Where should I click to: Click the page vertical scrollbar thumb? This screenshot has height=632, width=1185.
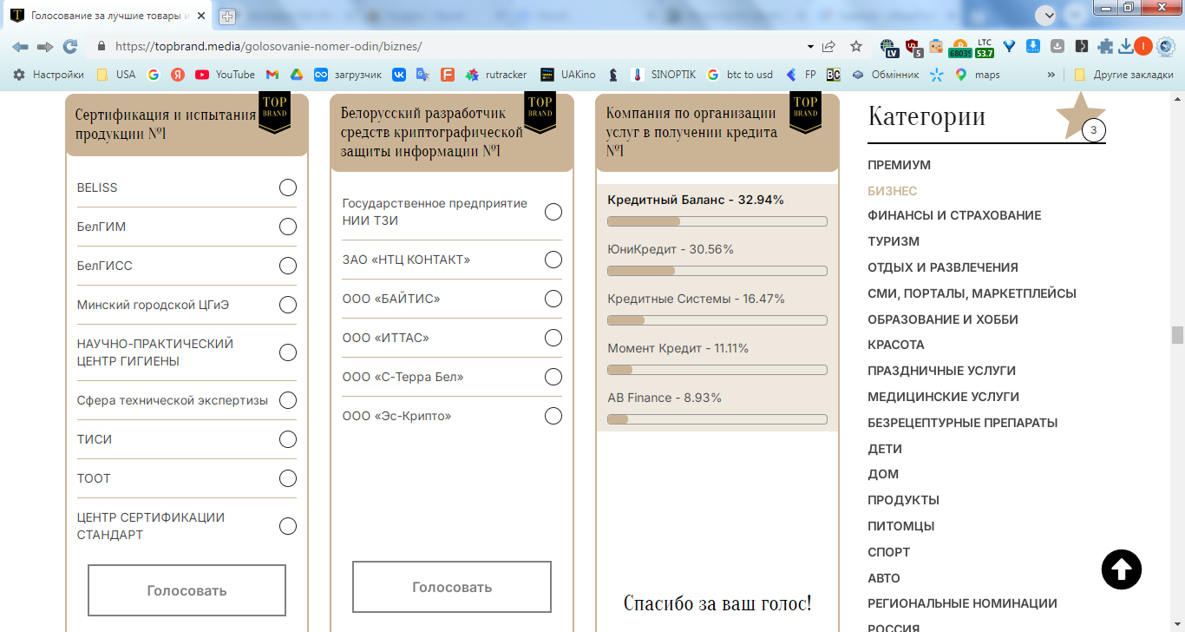(x=1177, y=335)
